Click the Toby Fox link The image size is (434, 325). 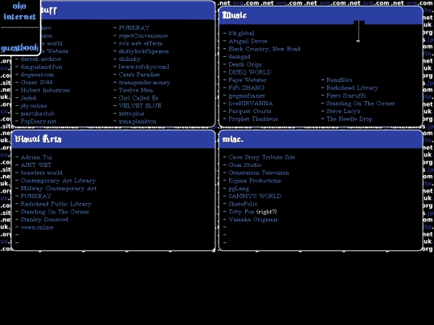241,212
